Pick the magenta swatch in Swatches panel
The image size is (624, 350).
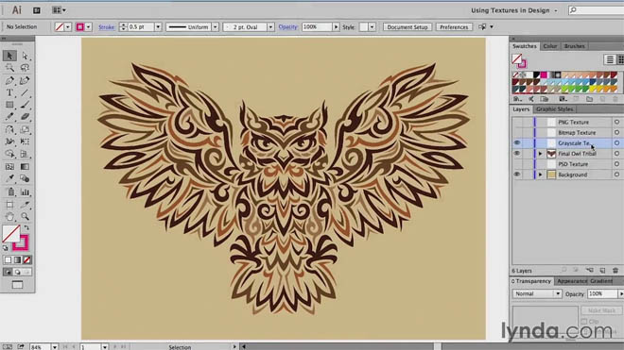[x=544, y=75]
